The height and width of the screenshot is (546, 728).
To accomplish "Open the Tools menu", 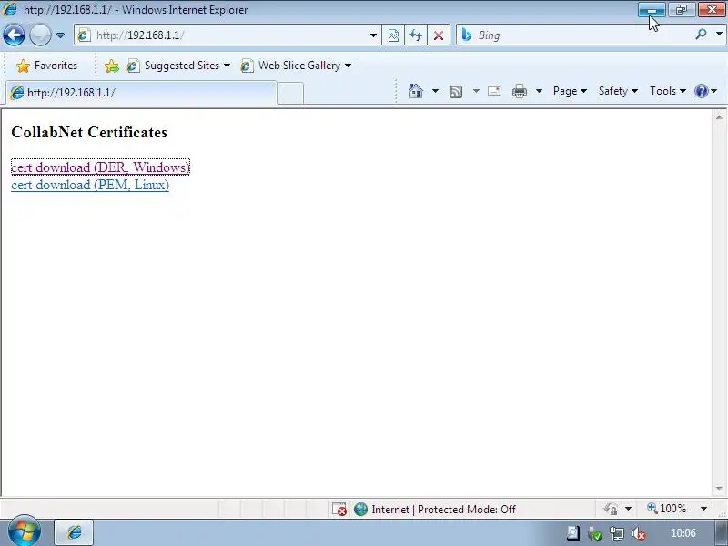I will point(668,91).
